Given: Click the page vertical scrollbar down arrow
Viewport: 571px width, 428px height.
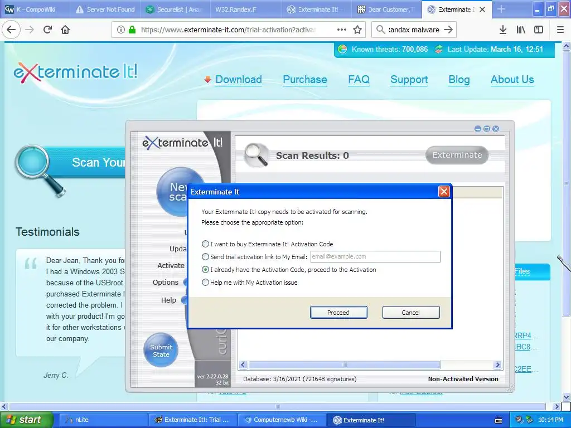Looking at the screenshot, I should [566, 397].
